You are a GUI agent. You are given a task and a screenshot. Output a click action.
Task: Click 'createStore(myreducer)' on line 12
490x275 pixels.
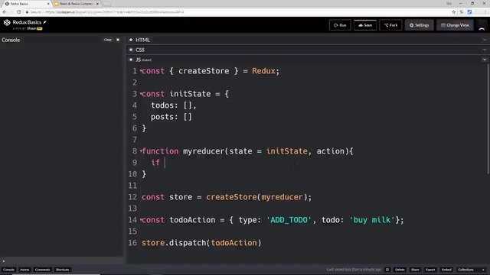pos(259,197)
